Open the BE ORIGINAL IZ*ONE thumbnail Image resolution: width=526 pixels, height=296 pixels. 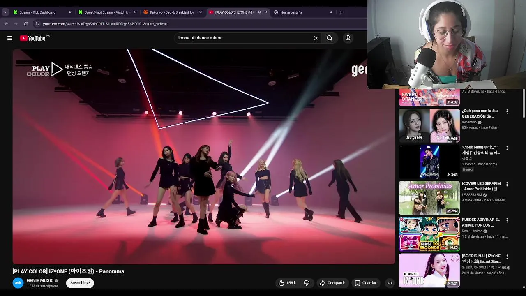[429, 270]
